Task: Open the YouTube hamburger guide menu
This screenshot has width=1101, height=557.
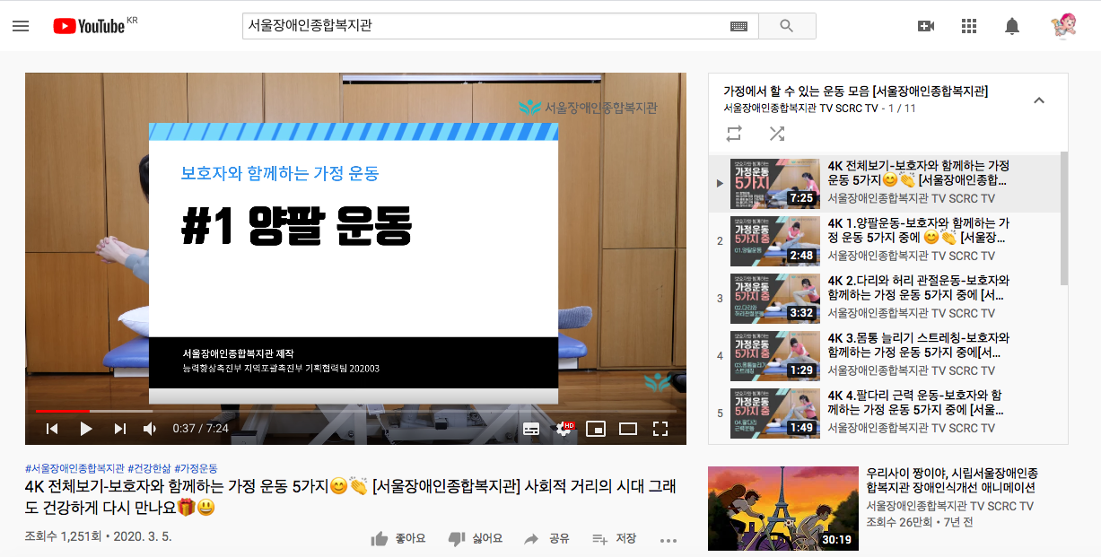Action: (x=21, y=26)
